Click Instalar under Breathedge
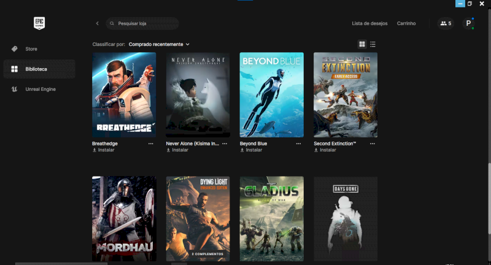 point(103,150)
